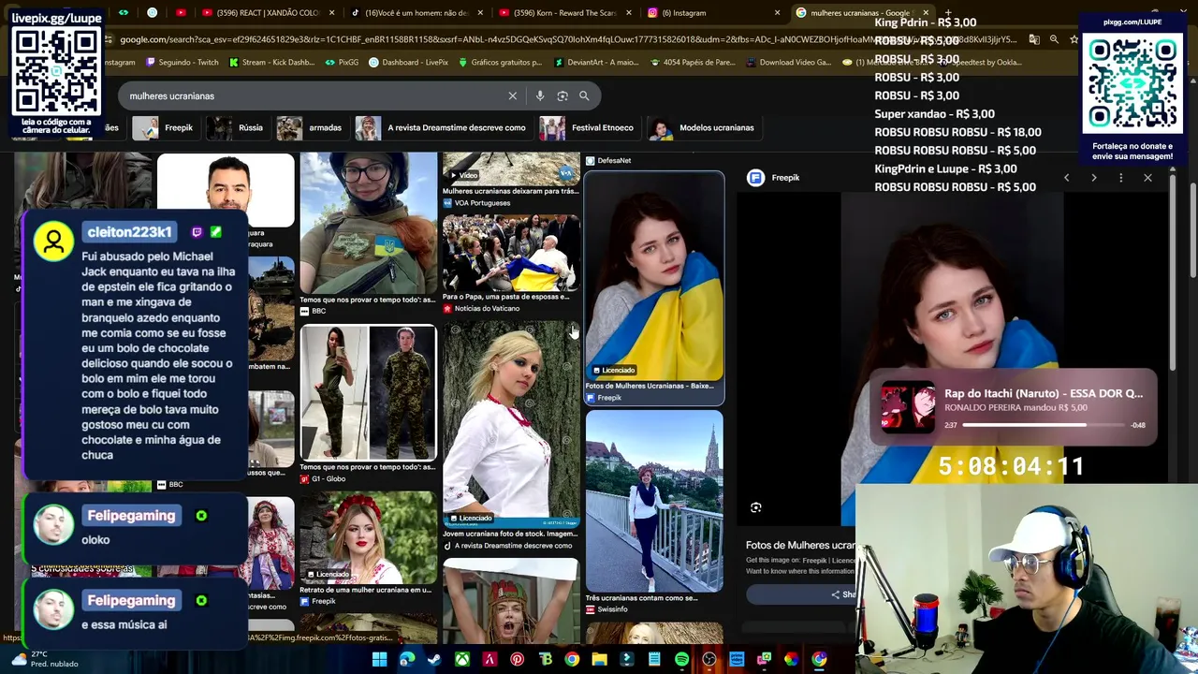The height and width of the screenshot is (674, 1198).
Task: Open zoom icon in address bar
Action: pyautogui.click(x=1054, y=39)
